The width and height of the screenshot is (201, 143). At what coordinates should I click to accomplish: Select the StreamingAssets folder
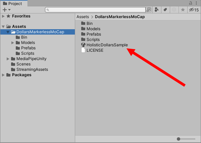[x=38, y=69]
